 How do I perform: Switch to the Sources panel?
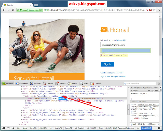[x=48, y=84]
